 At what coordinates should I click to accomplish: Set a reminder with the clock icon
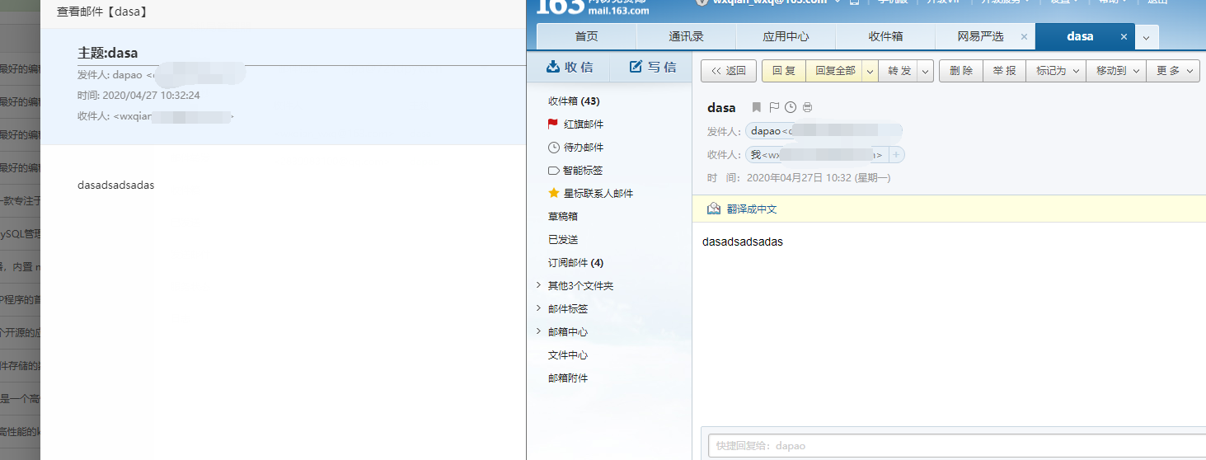coord(791,107)
